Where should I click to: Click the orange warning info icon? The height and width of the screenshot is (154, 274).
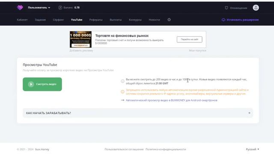pos(122,92)
